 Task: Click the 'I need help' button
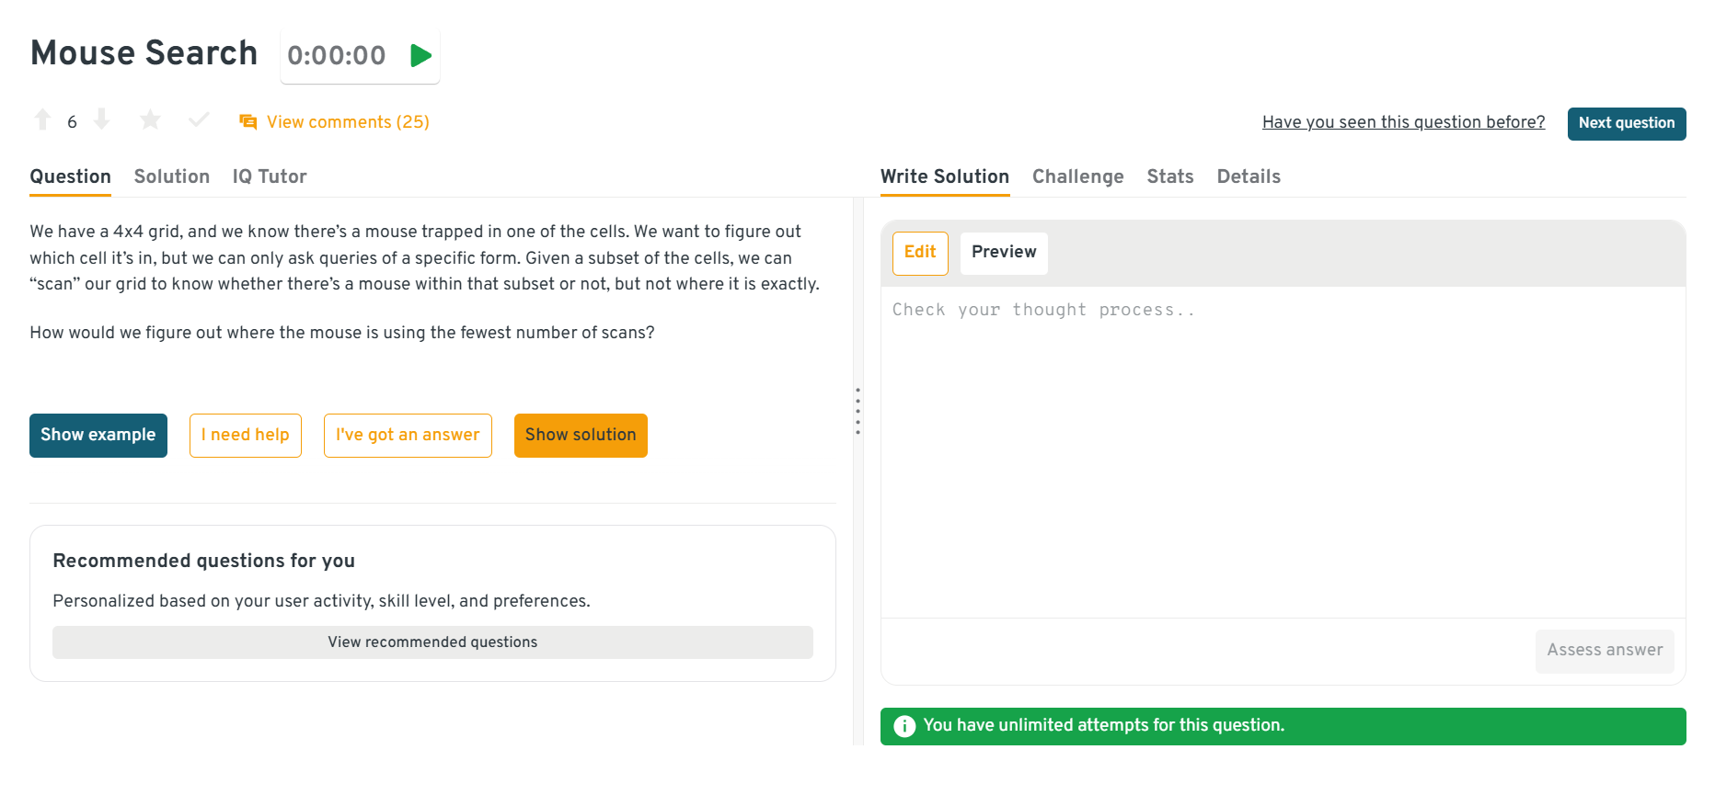tap(246, 436)
